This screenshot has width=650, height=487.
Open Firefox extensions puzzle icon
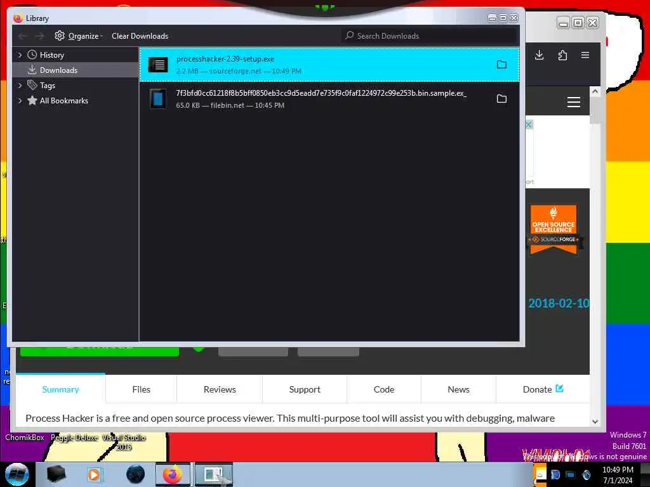562,55
